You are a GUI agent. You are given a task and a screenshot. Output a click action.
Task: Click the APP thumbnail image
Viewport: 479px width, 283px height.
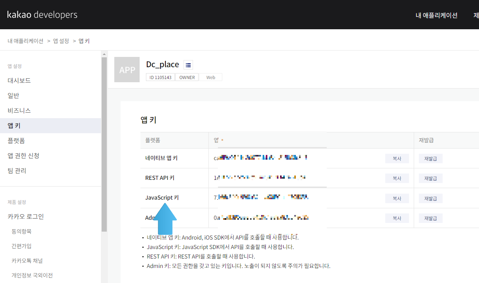(127, 70)
